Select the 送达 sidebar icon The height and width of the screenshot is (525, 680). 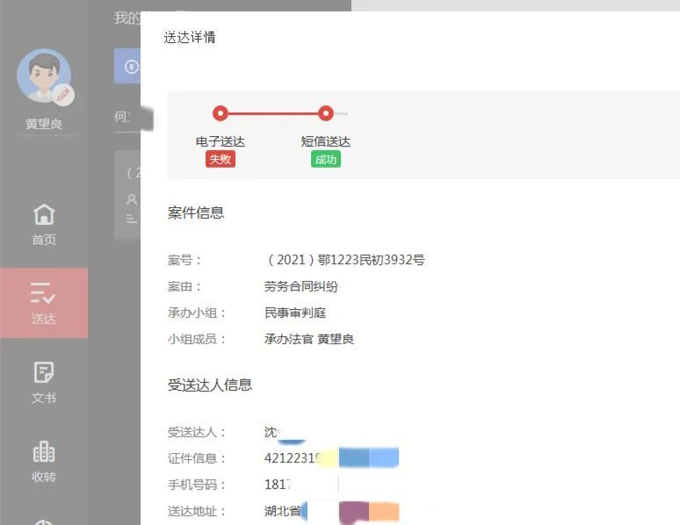(x=42, y=292)
